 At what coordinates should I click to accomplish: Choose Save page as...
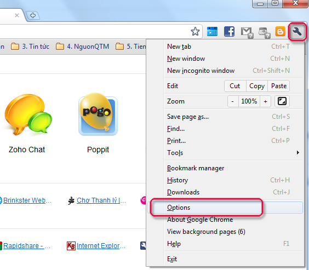pyautogui.click(x=225, y=117)
